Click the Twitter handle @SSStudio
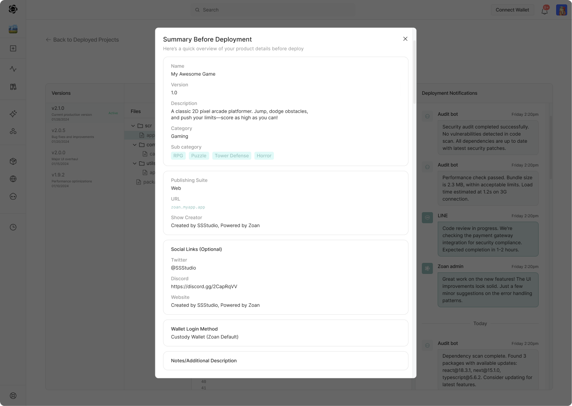The width and height of the screenshot is (572, 406). pos(184,268)
